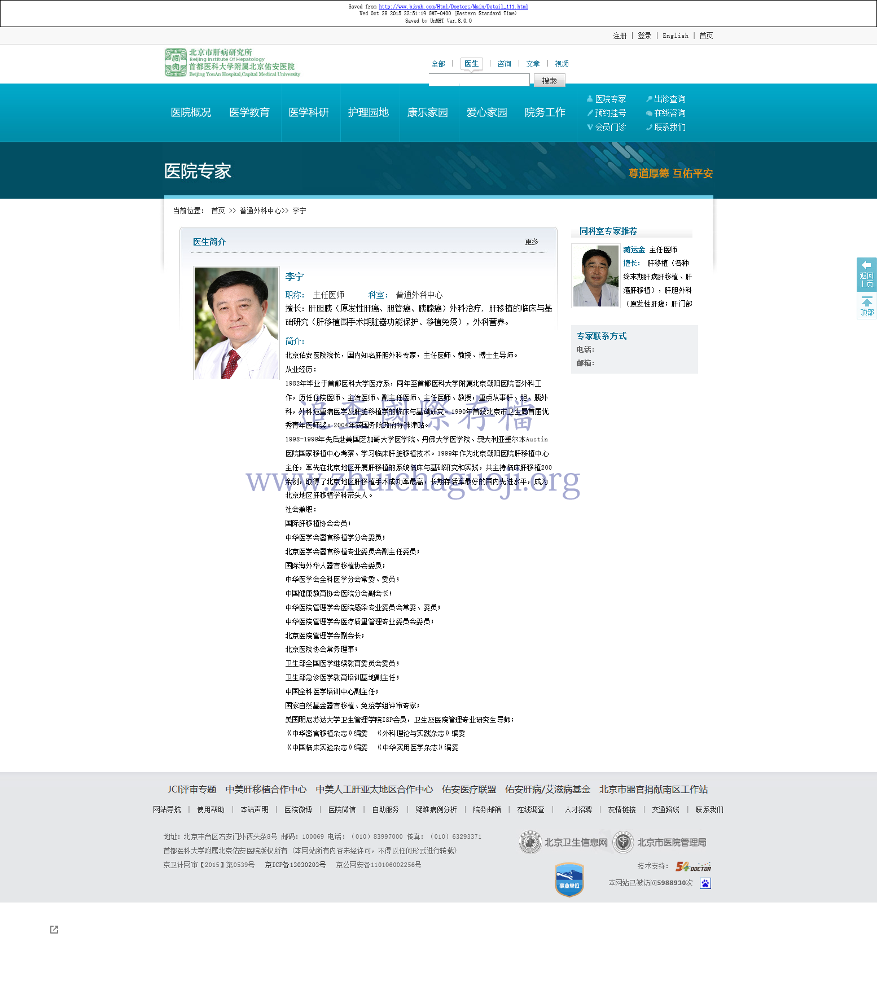This screenshot has width=877, height=990.
Task: Select the 医生 search category tab
Action: pos(471,64)
